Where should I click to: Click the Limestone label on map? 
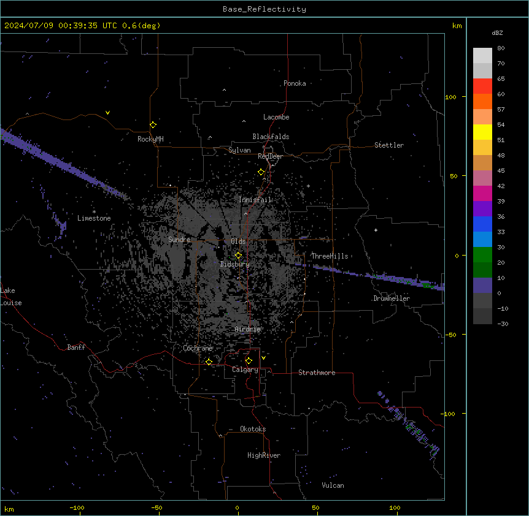94,218
